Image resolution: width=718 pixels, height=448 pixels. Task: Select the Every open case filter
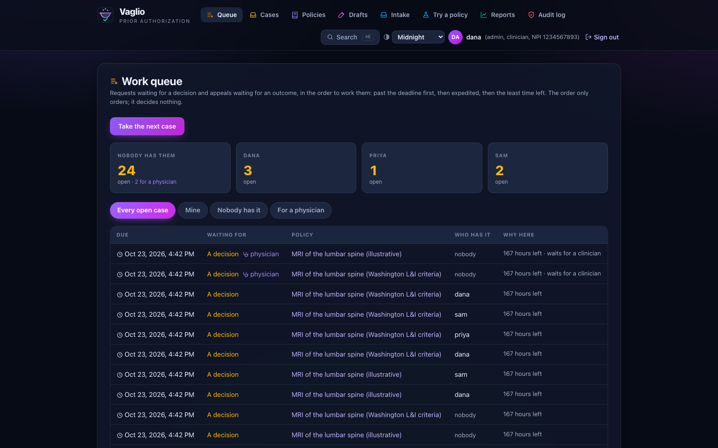coord(143,210)
